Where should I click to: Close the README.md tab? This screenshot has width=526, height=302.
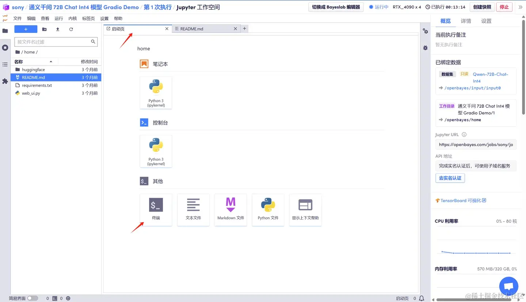tap(235, 28)
